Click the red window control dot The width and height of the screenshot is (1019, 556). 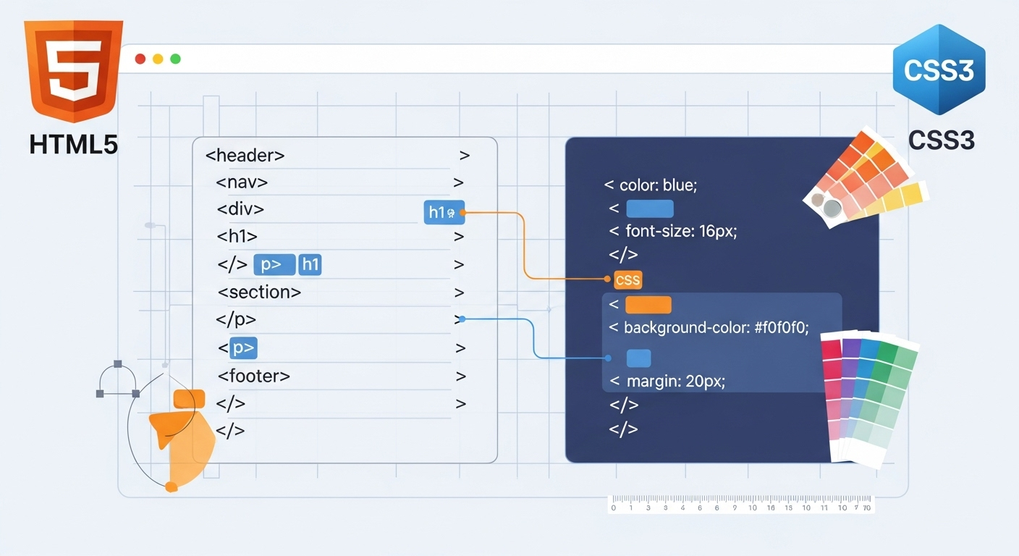pos(140,59)
